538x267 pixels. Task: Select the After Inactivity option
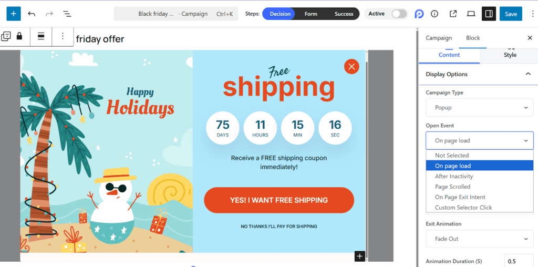tap(454, 176)
